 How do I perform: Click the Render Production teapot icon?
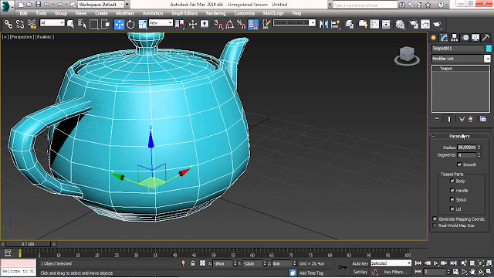click(x=437, y=24)
